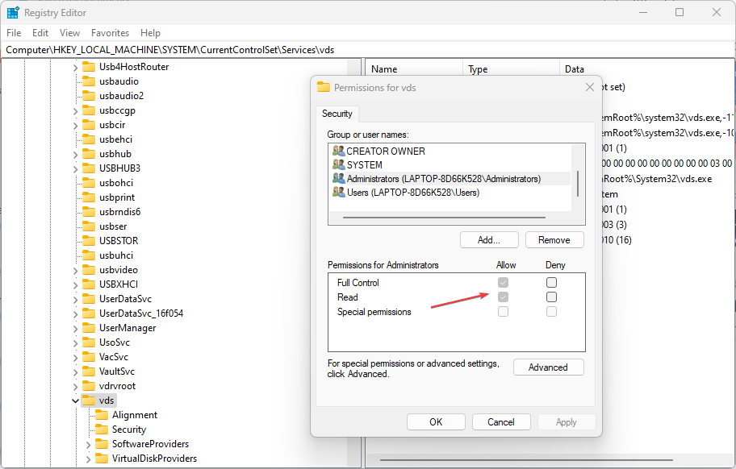Click the usbehci folder icon
The width and height of the screenshot is (736, 469).
(89, 139)
